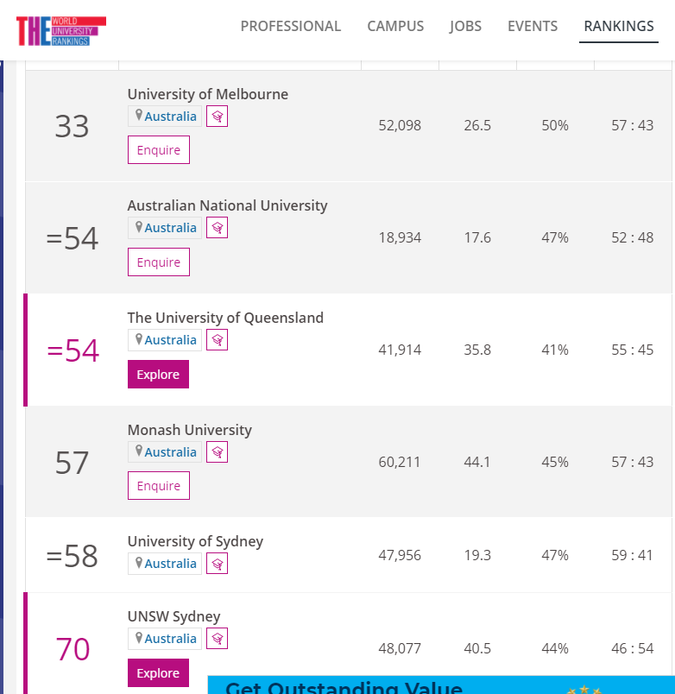Open the CAMPUS menu
The width and height of the screenshot is (675, 694).
395,26
